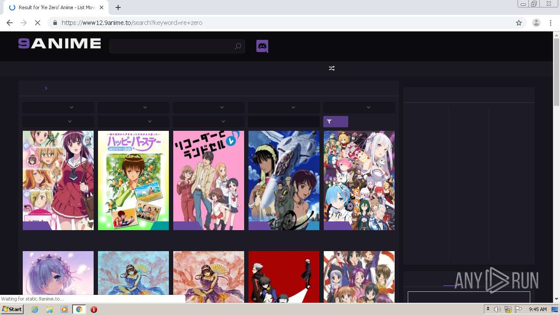
Task: Open the blue-haired Rem close-up poster
Action: click(58, 277)
